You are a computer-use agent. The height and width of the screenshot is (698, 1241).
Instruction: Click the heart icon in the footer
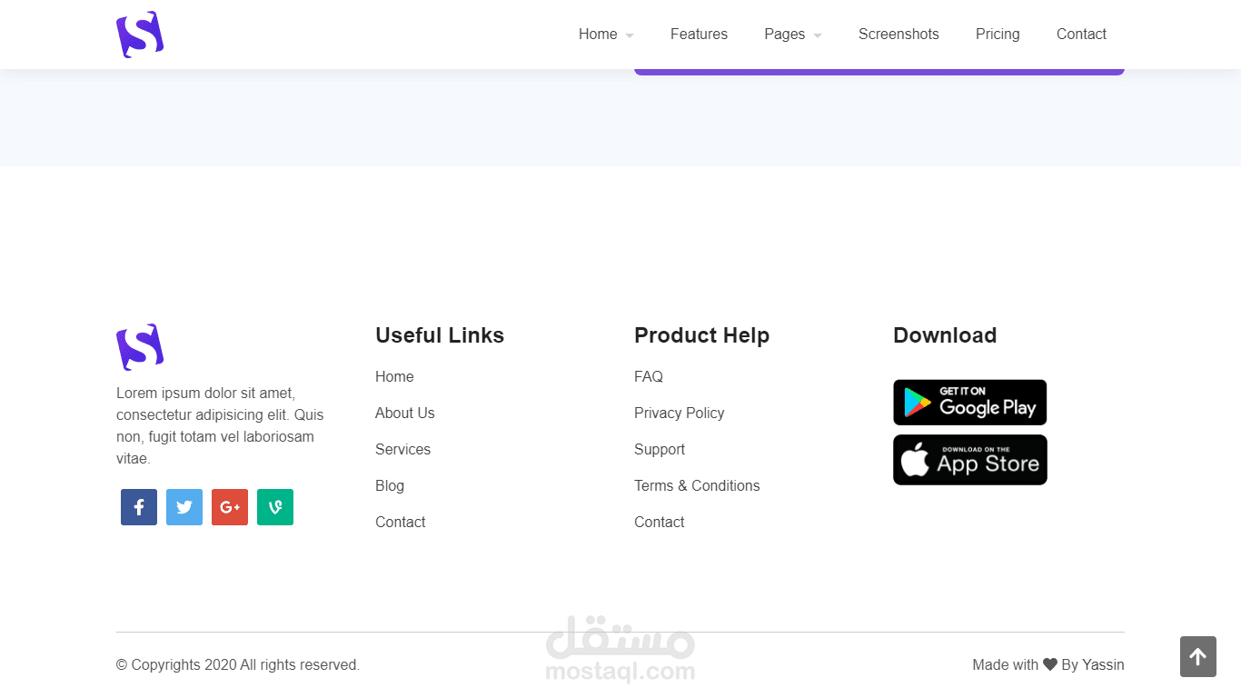(1050, 664)
